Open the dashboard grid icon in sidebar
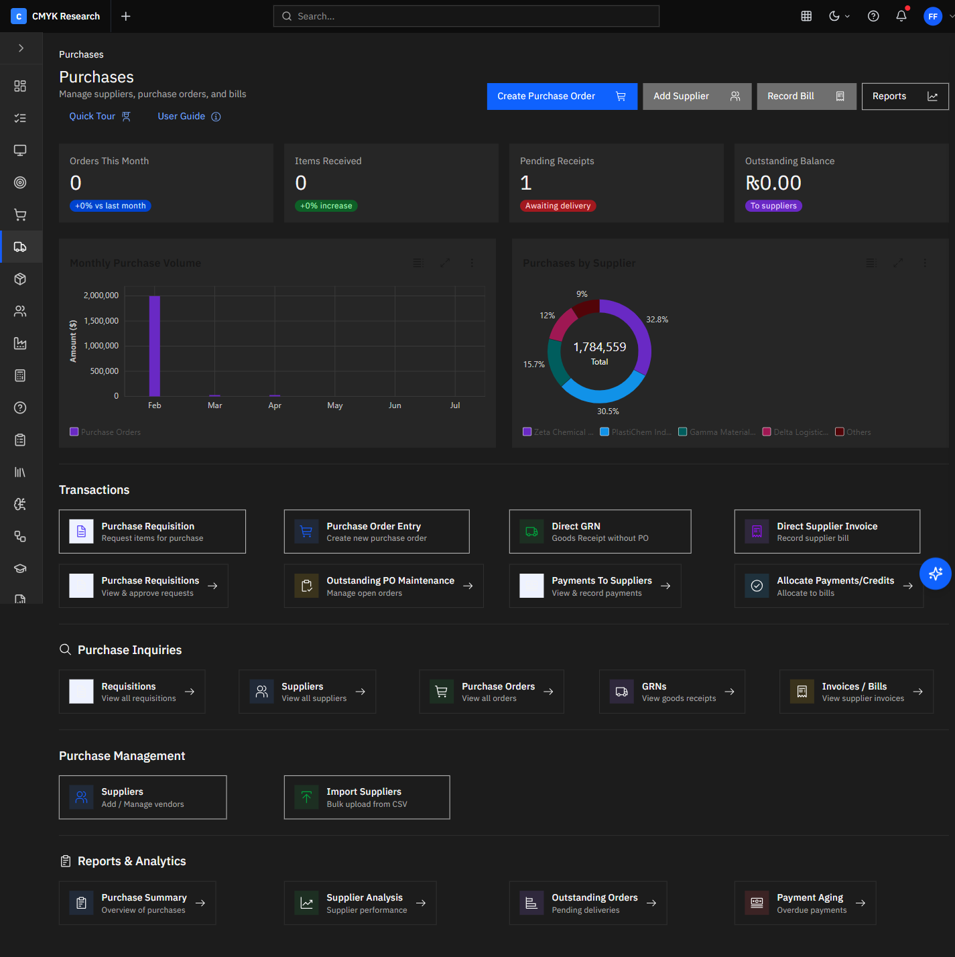 pos(20,86)
